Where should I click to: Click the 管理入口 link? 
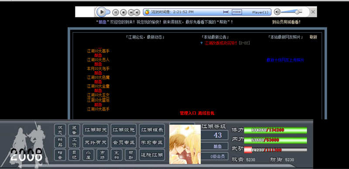coord(188,113)
